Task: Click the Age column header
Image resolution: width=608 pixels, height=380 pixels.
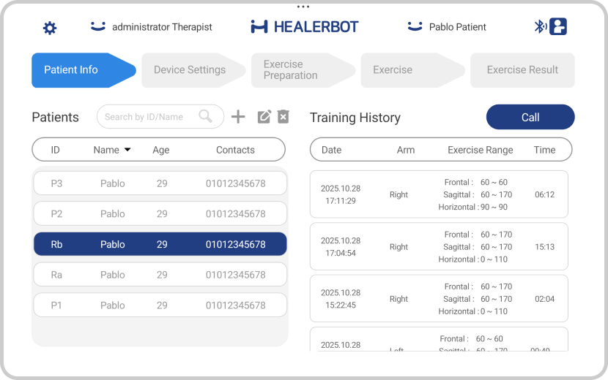Action: tap(161, 150)
